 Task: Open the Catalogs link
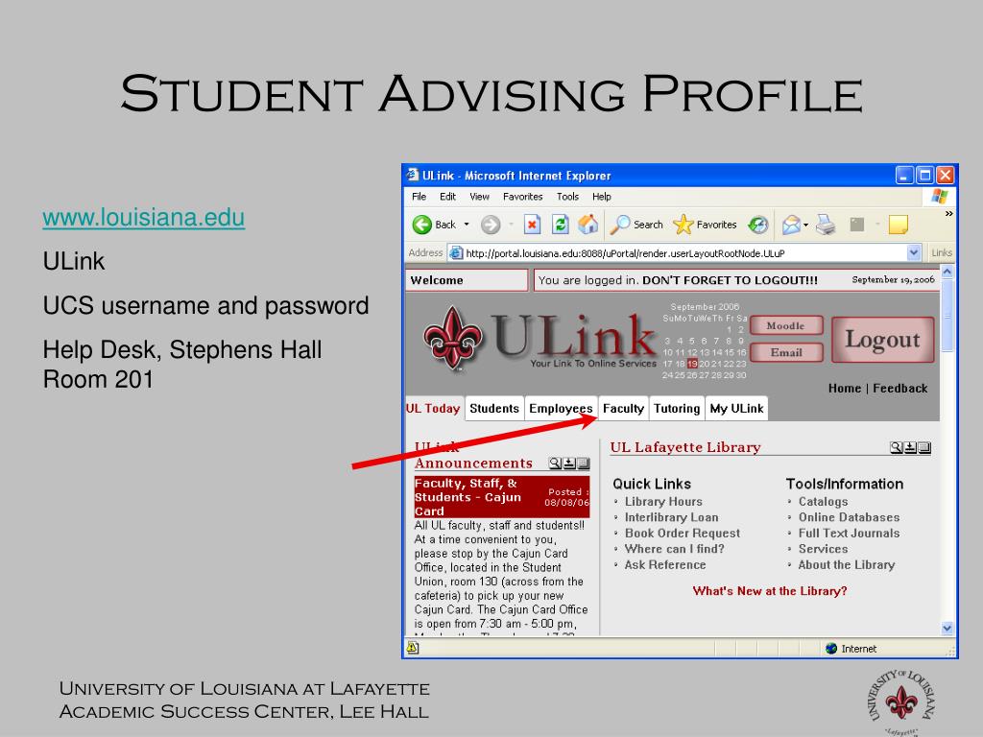823,501
